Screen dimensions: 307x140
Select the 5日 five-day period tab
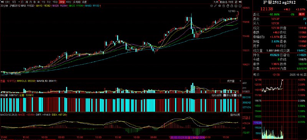tap(14, 2)
